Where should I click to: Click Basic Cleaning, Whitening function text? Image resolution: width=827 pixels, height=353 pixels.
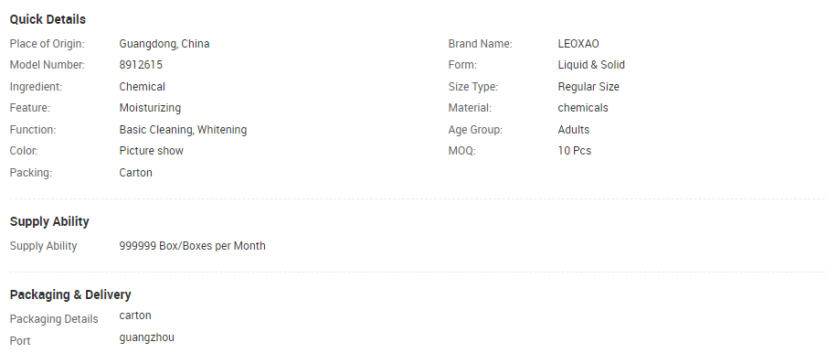tap(183, 129)
